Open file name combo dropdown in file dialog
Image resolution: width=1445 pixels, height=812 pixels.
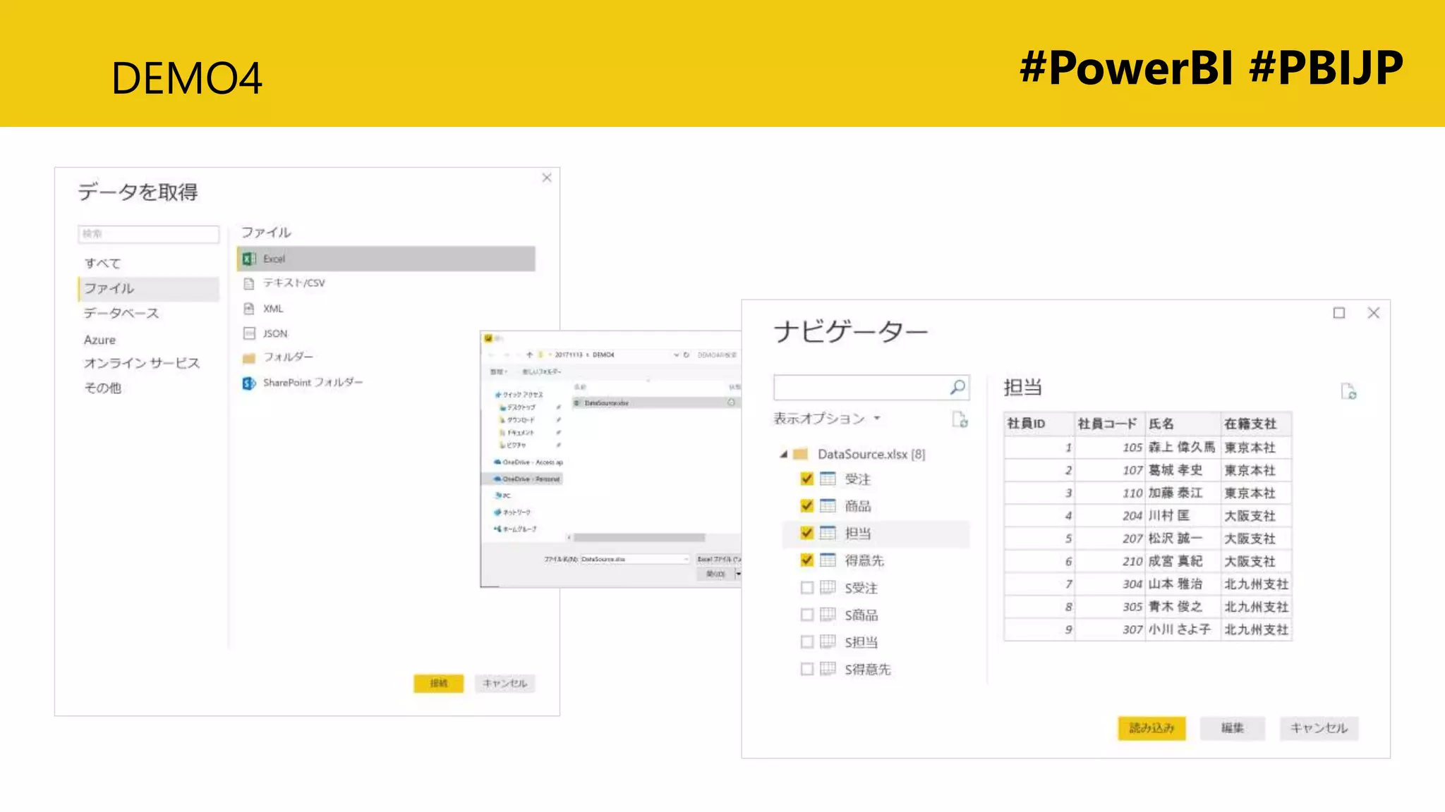click(x=685, y=559)
